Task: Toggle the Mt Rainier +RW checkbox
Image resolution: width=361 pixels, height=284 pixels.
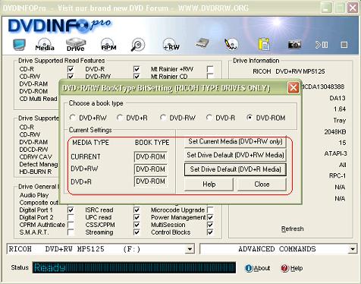Action: (210, 69)
